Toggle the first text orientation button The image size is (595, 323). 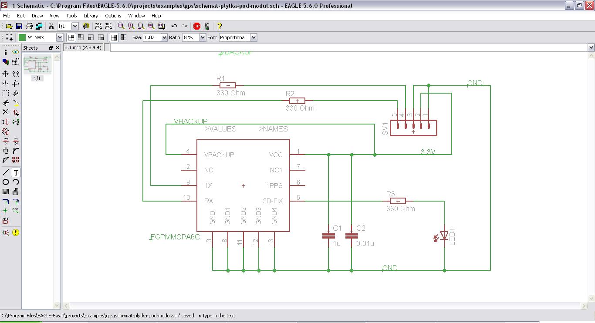[71, 37]
